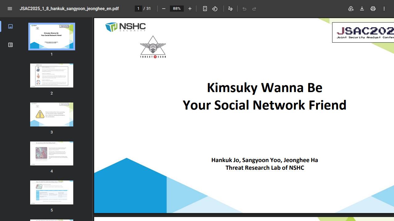Zoom in with the plus button
This screenshot has width=394, height=221.
pos(190,9)
